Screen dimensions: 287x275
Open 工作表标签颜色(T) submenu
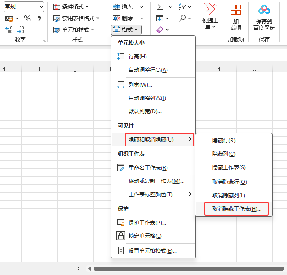click(154, 194)
